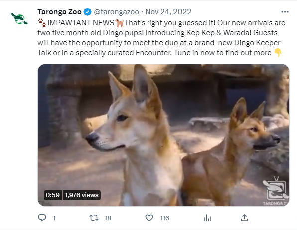Retweet this post using the retweet icon
The height and width of the screenshot is (230, 297).
pyautogui.click(x=94, y=218)
